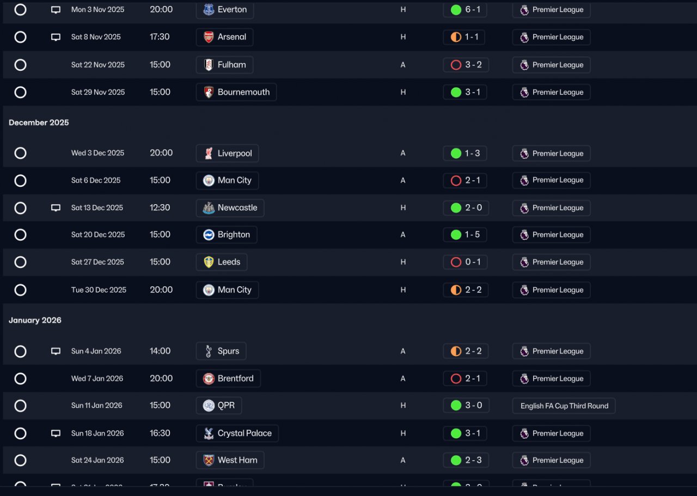Viewport: 697px width, 496px height.
Task: Click the TV broadcast icon for Arsenal match
Action: point(56,37)
